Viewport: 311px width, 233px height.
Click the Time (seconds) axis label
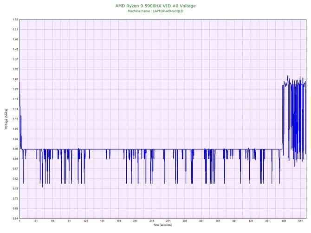162,225
